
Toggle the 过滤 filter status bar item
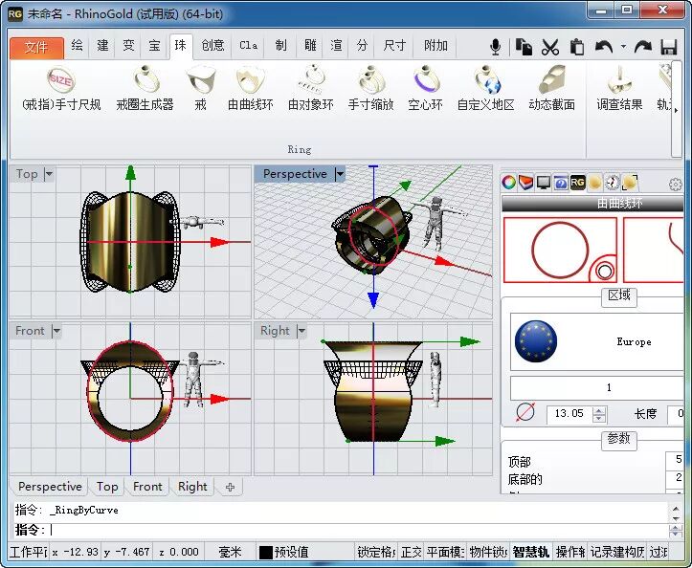(x=659, y=552)
